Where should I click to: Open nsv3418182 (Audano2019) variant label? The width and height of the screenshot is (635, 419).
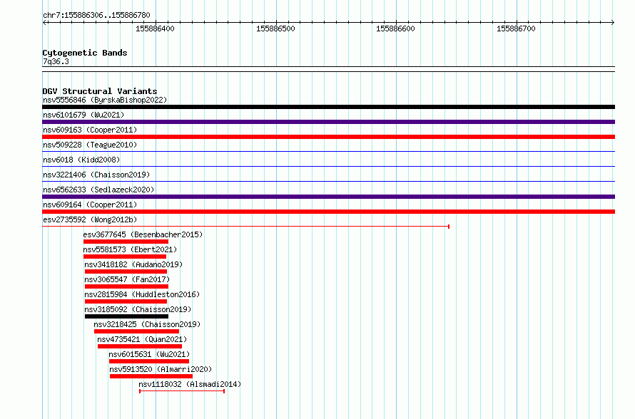[x=133, y=264]
